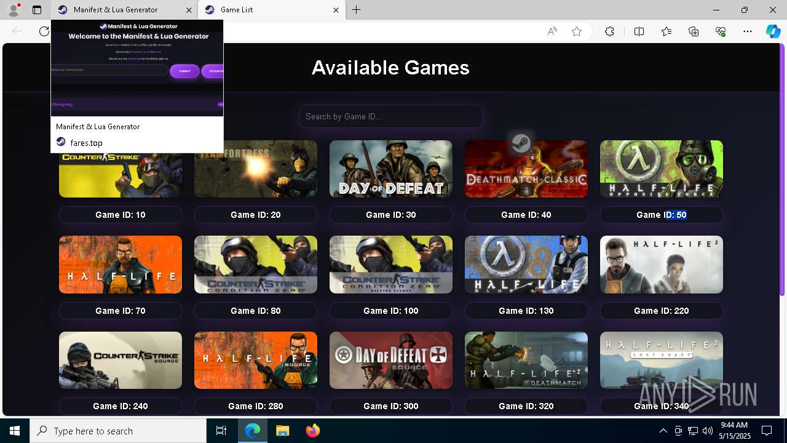Image resolution: width=787 pixels, height=443 pixels.
Task: Choose Game ID: 80
Action: (x=256, y=311)
